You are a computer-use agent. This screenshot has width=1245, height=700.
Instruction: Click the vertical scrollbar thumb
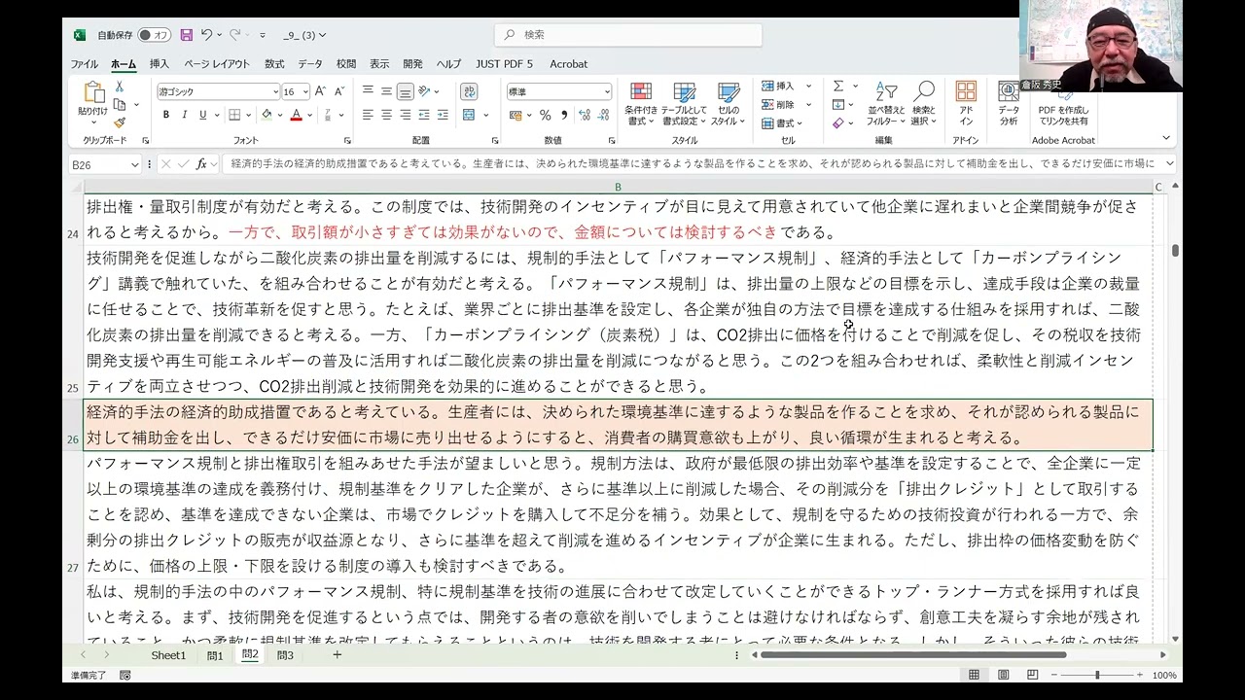[x=1175, y=250]
